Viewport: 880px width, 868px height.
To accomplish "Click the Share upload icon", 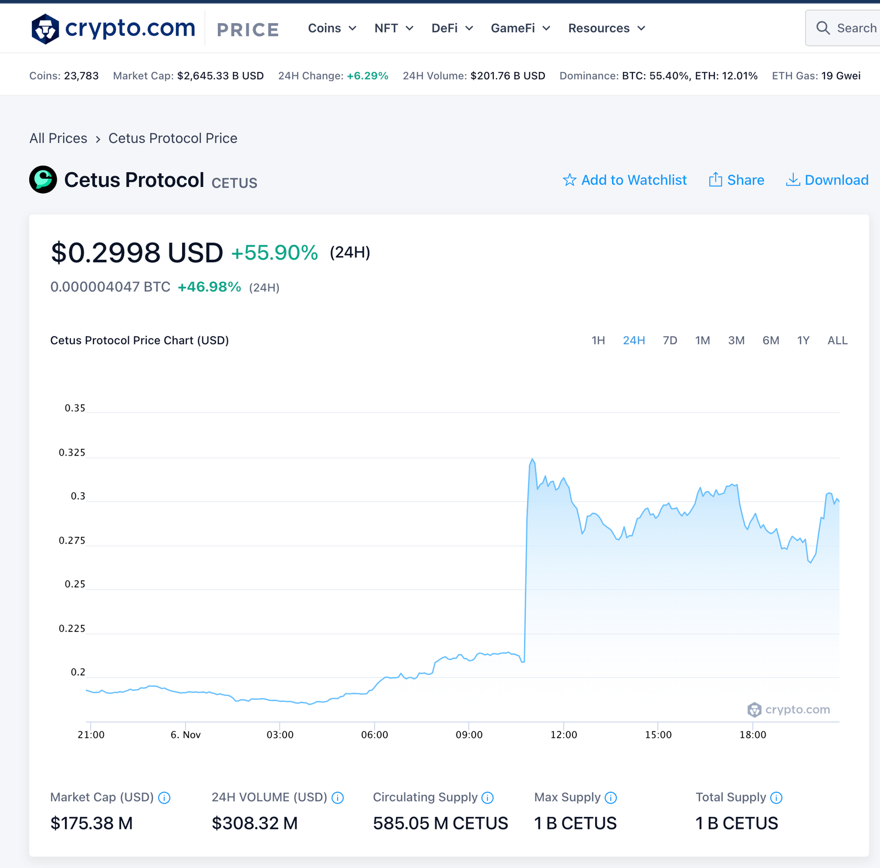I will [x=715, y=180].
